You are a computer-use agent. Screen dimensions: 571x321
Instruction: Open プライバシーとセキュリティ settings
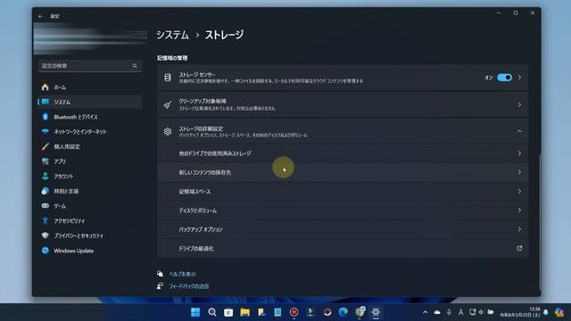[x=89, y=235]
